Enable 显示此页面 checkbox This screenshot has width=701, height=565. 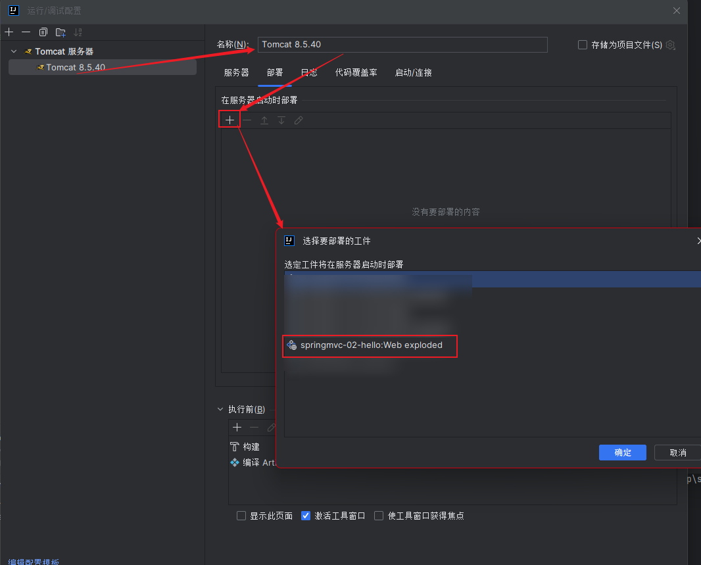(x=241, y=516)
